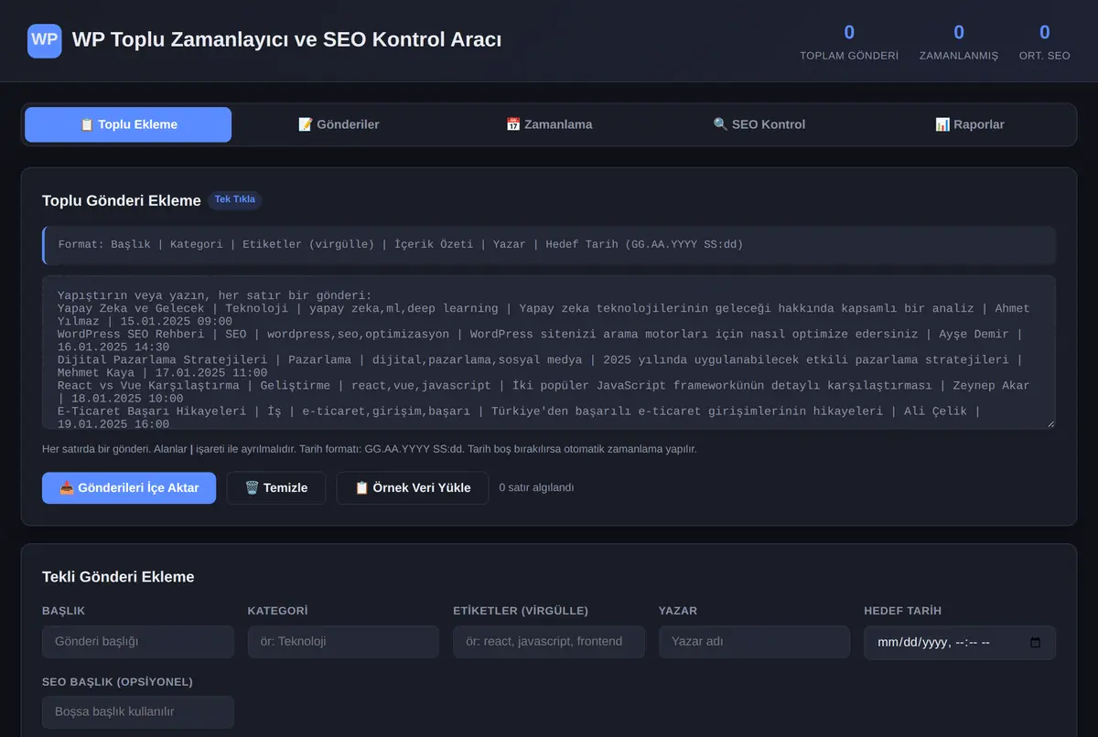Click the Tekli Gönderi Ekleme heading
Viewport: 1098px width, 737px height.
118,576
